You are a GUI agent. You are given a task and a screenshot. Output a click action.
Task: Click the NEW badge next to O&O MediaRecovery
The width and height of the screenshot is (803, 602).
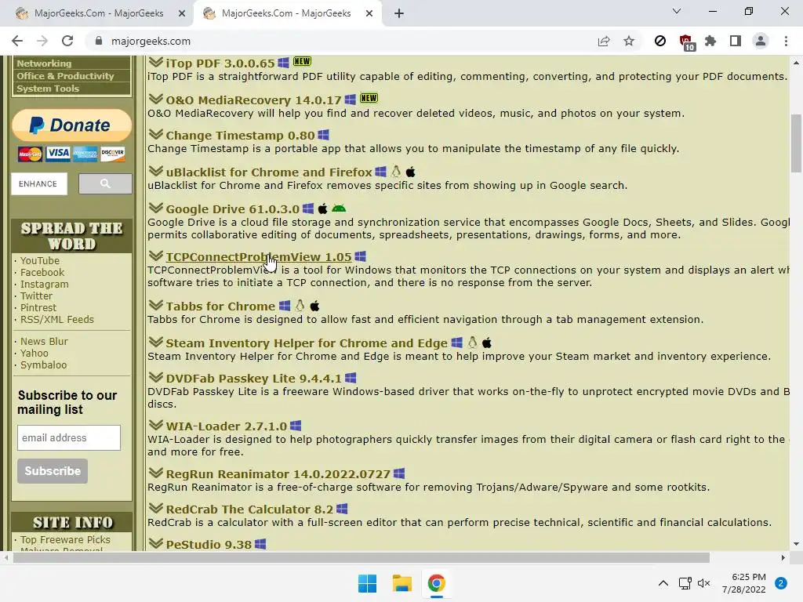point(369,98)
